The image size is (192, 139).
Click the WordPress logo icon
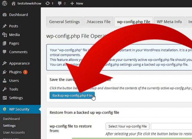click(4, 3)
